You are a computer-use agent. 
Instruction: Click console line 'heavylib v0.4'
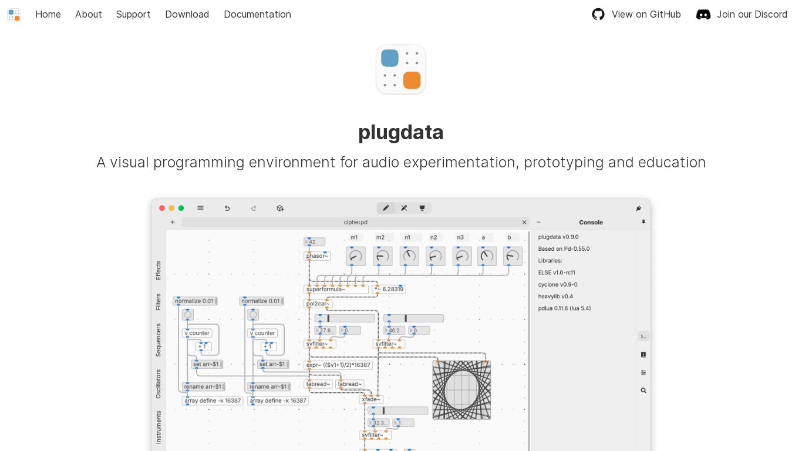tap(555, 296)
